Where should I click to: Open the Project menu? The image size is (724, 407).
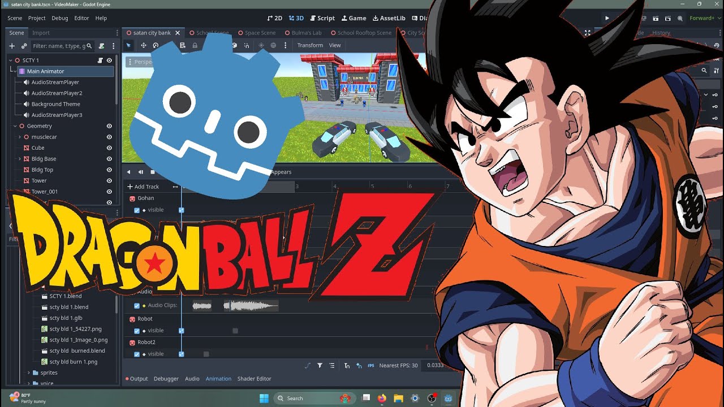(x=37, y=18)
